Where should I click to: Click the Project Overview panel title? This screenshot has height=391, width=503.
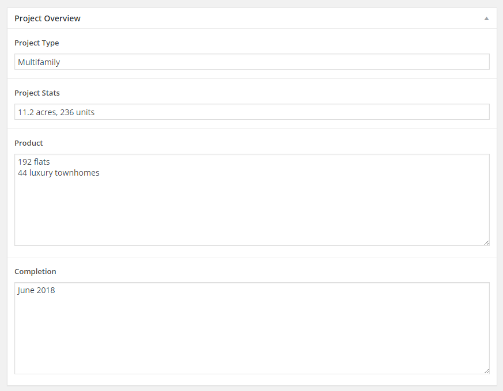47,18
